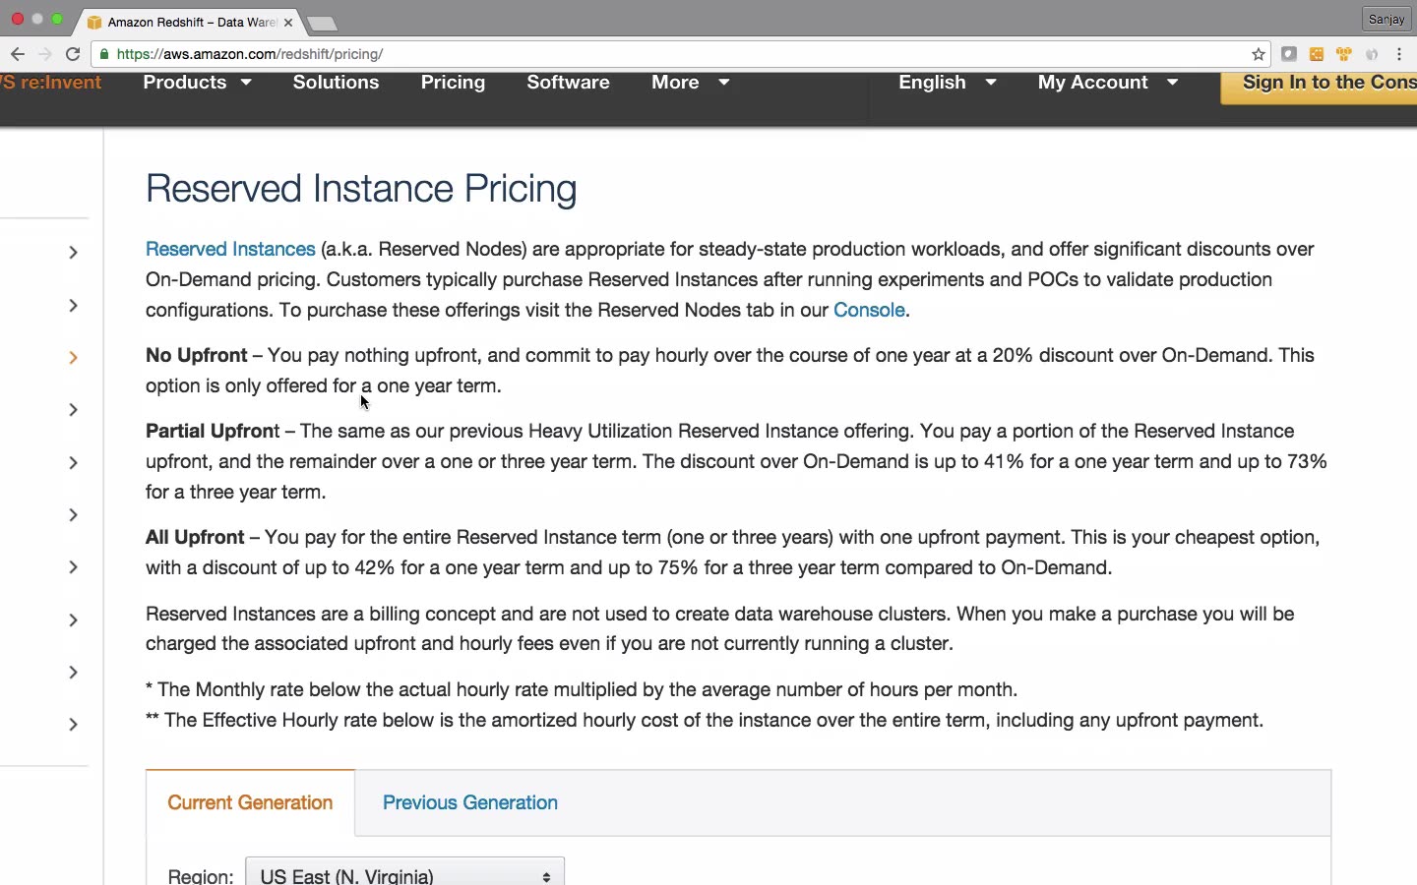The width and height of the screenshot is (1417, 885).
Task: Expand the My Account menu
Action: point(1107,83)
